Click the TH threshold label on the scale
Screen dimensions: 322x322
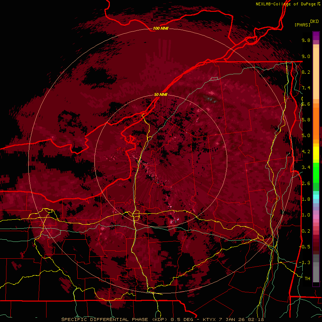[x=307, y=279]
